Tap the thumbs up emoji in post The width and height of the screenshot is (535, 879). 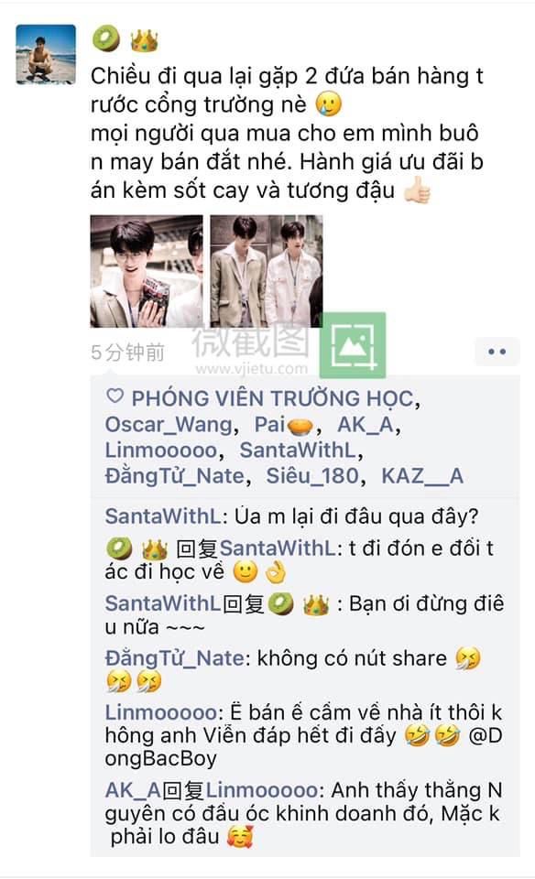coord(417,190)
